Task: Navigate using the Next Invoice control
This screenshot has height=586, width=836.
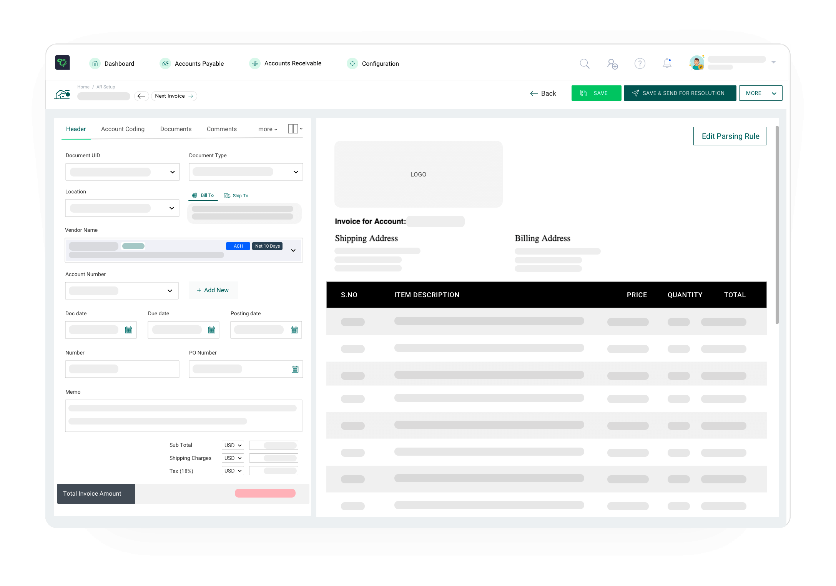Action: [173, 96]
